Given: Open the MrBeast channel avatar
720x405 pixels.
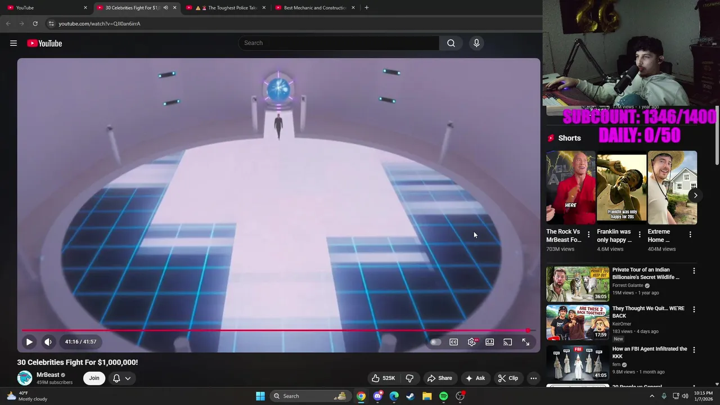Looking at the screenshot, I should point(25,378).
